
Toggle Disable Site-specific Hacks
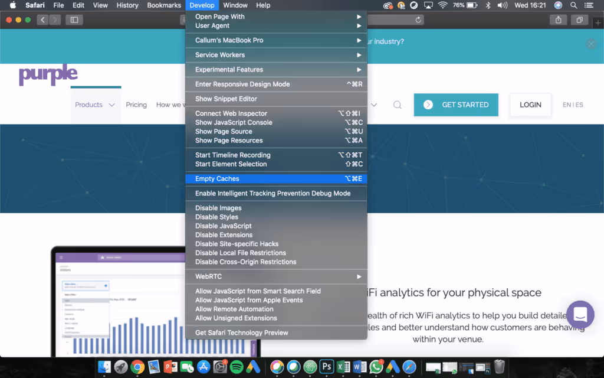click(276, 244)
